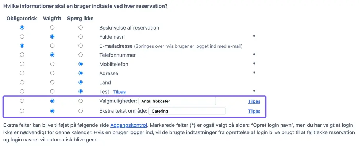
Task: Make Fulde navn Obligatorisk
Action: tap(22, 37)
